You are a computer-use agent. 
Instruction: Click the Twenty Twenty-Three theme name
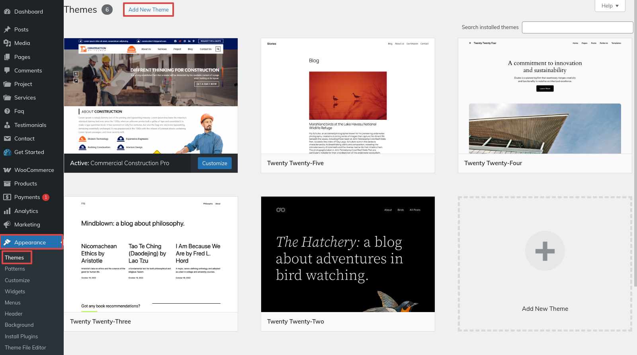[100, 322]
